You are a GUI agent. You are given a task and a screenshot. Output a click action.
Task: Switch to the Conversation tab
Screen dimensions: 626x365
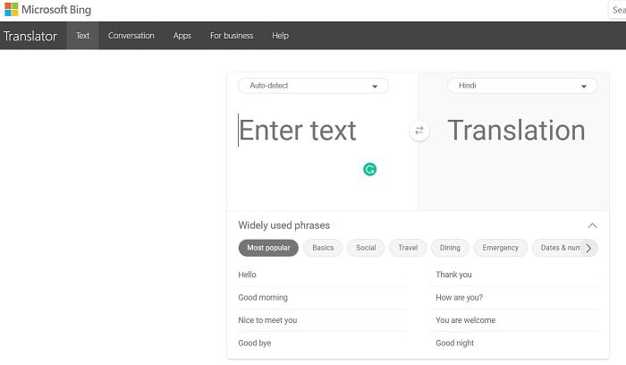tap(131, 36)
